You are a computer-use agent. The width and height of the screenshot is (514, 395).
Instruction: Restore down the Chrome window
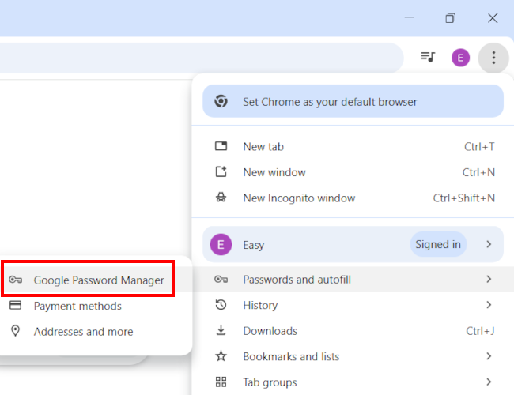[x=451, y=18]
